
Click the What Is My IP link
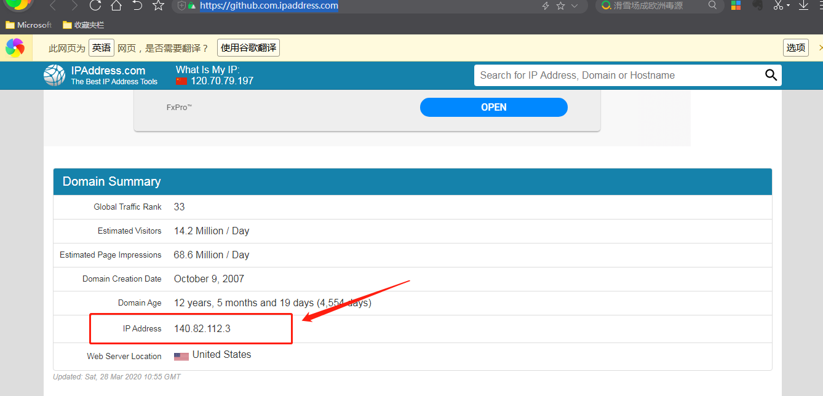click(208, 69)
